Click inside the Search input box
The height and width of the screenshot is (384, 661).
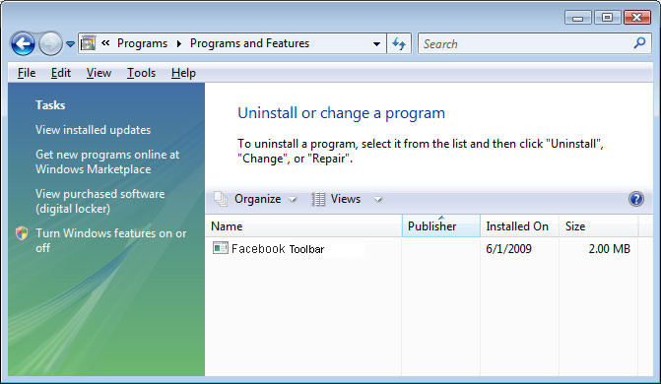[x=526, y=44]
